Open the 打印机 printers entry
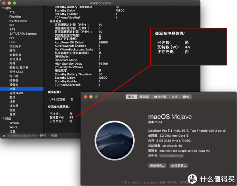Image resolution: width=237 pixels, height=186 pixels. point(14,76)
